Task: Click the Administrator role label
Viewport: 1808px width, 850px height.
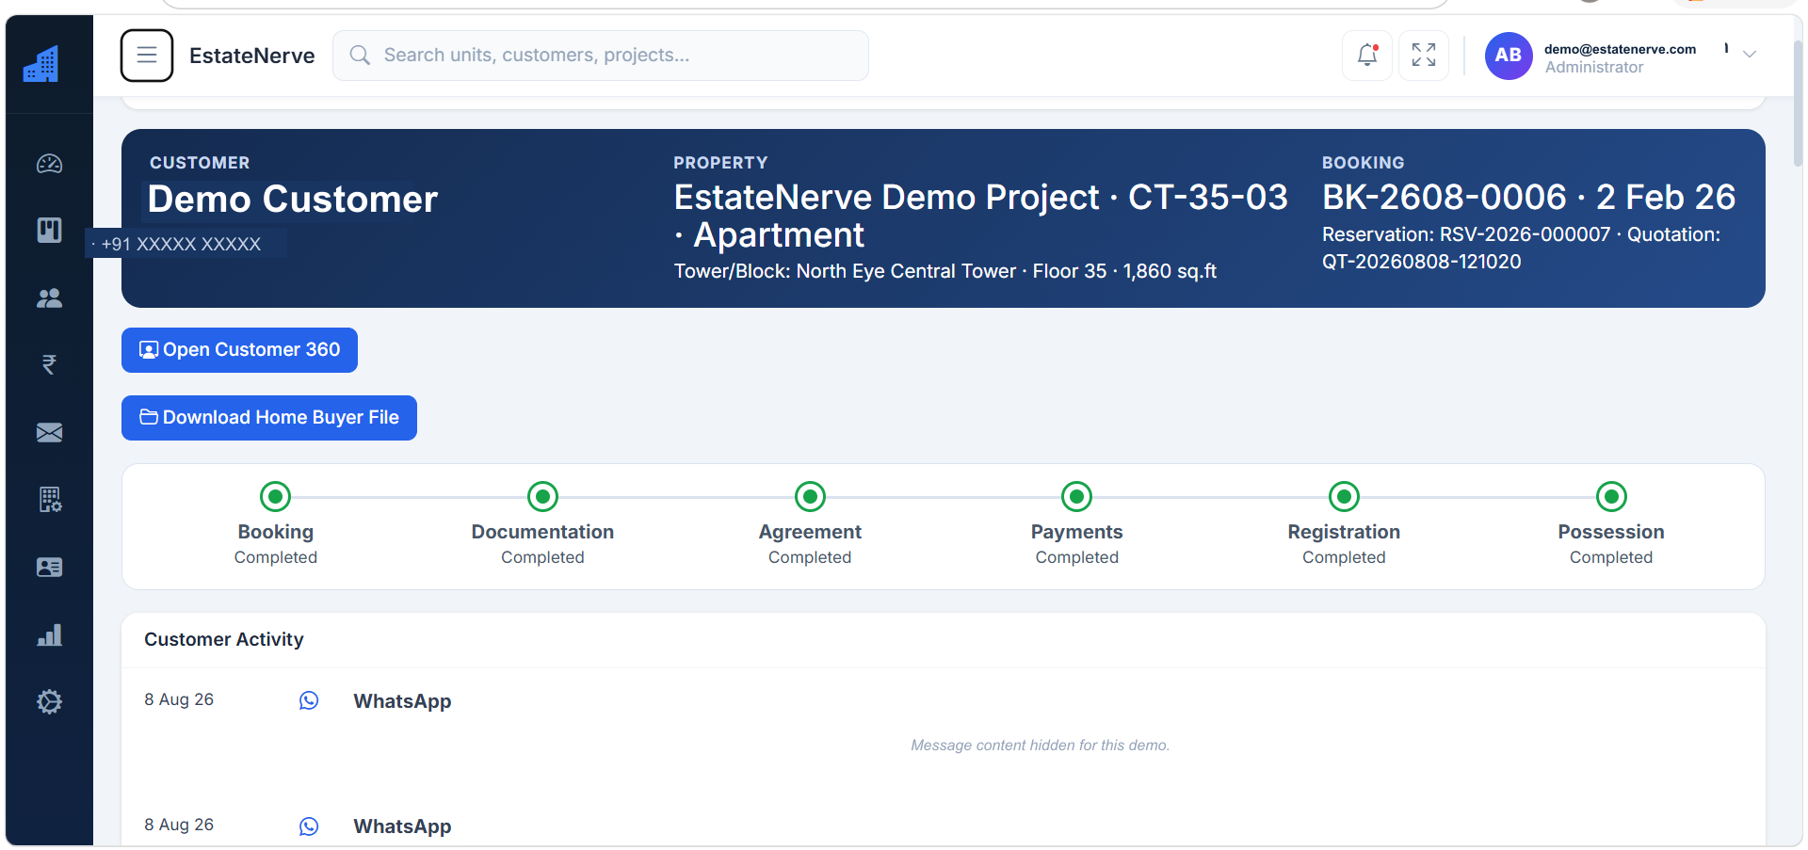Action: [1593, 68]
